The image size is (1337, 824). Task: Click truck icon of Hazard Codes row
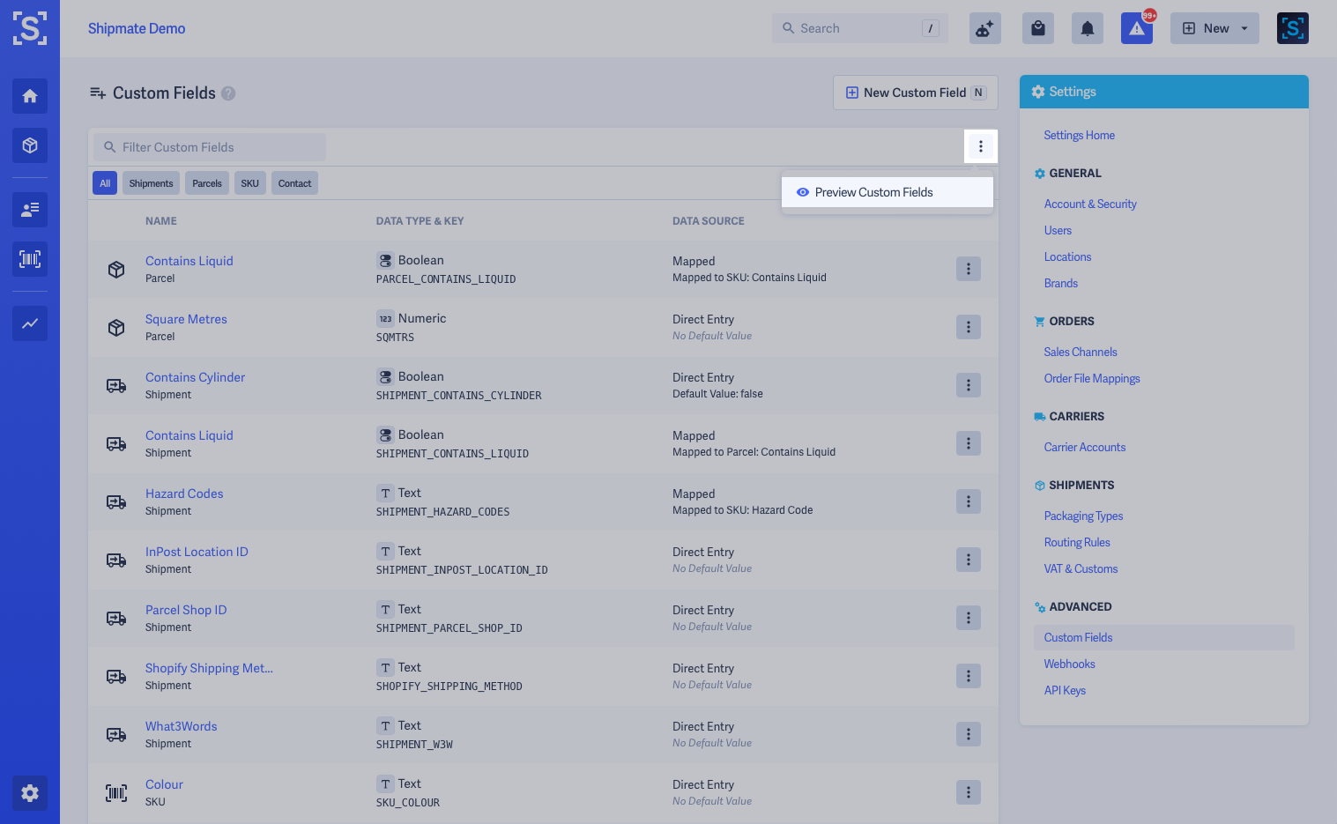(x=116, y=502)
